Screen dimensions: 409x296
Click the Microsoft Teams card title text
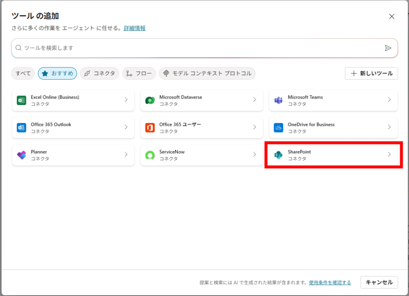tap(306, 97)
